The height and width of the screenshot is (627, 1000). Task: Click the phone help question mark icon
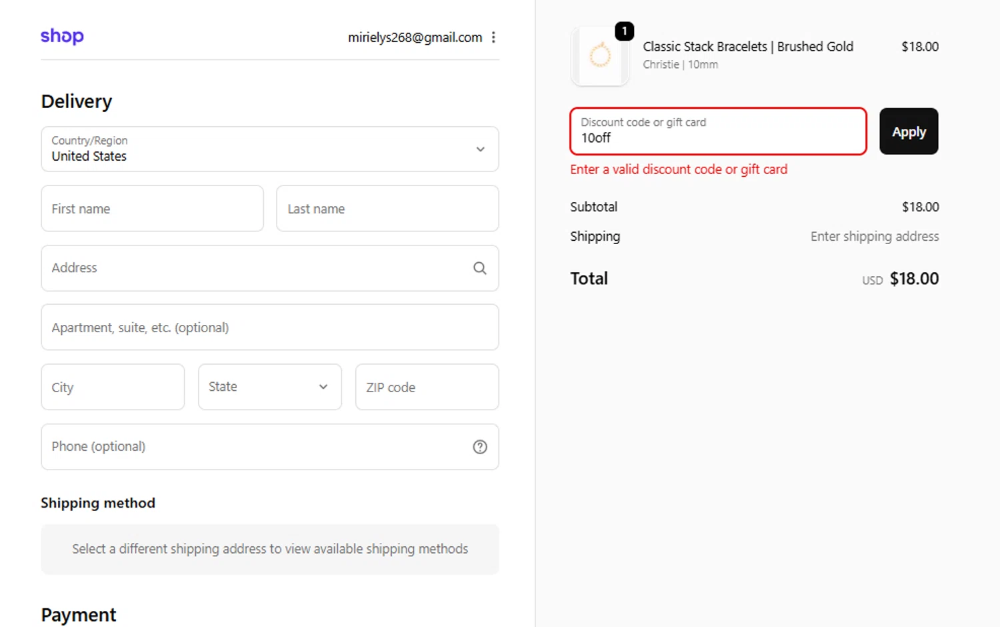[480, 447]
